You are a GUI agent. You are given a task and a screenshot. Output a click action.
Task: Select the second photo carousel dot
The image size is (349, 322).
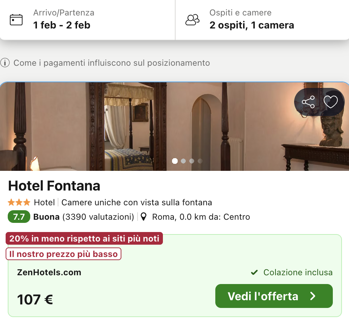[183, 161]
